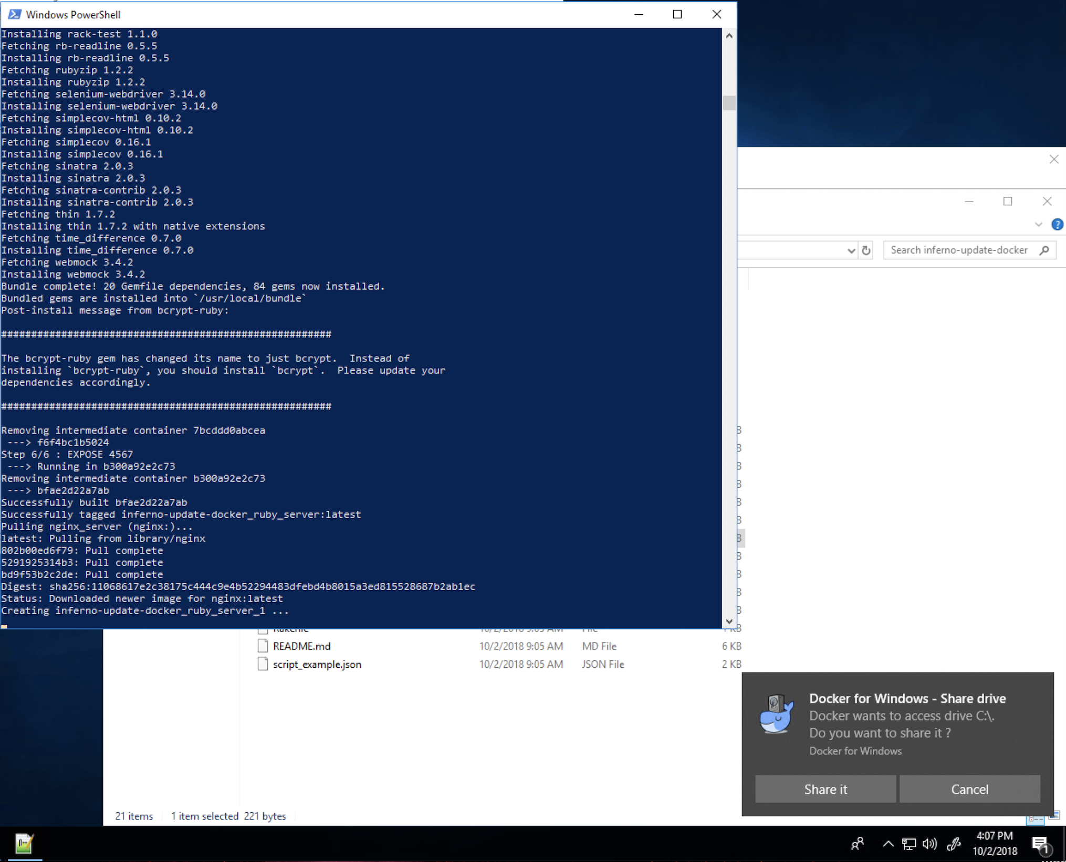The height and width of the screenshot is (862, 1066).
Task: Click the Docker whale icon in notification
Action: coord(776,714)
